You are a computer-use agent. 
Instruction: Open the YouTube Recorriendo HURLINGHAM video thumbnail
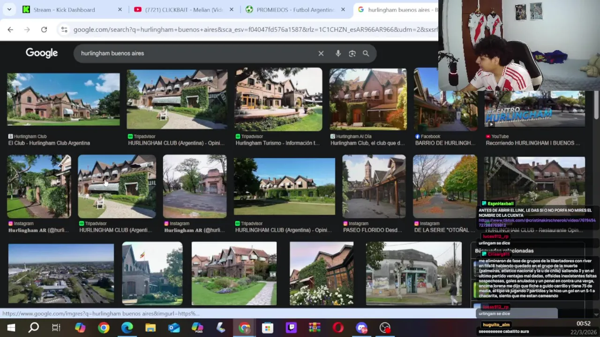[x=534, y=109]
